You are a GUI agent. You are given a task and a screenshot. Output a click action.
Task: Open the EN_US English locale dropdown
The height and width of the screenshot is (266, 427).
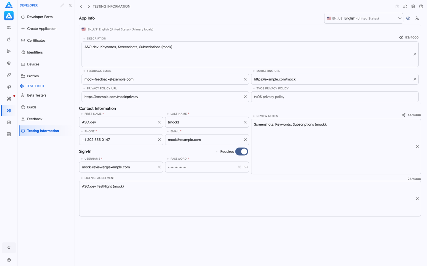click(x=364, y=18)
